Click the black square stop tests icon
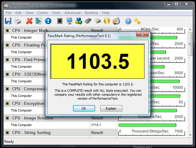This screenshot has height=148, width=196. click(60, 21)
